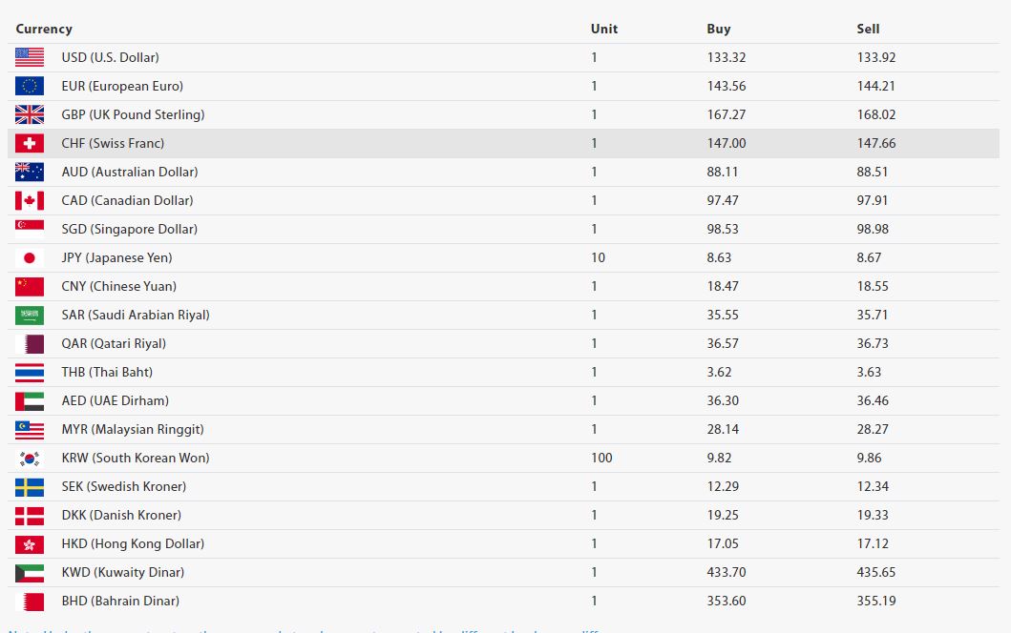The image size is (1011, 633).
Task: Click the UK flag icon
Action: [30, 114]
